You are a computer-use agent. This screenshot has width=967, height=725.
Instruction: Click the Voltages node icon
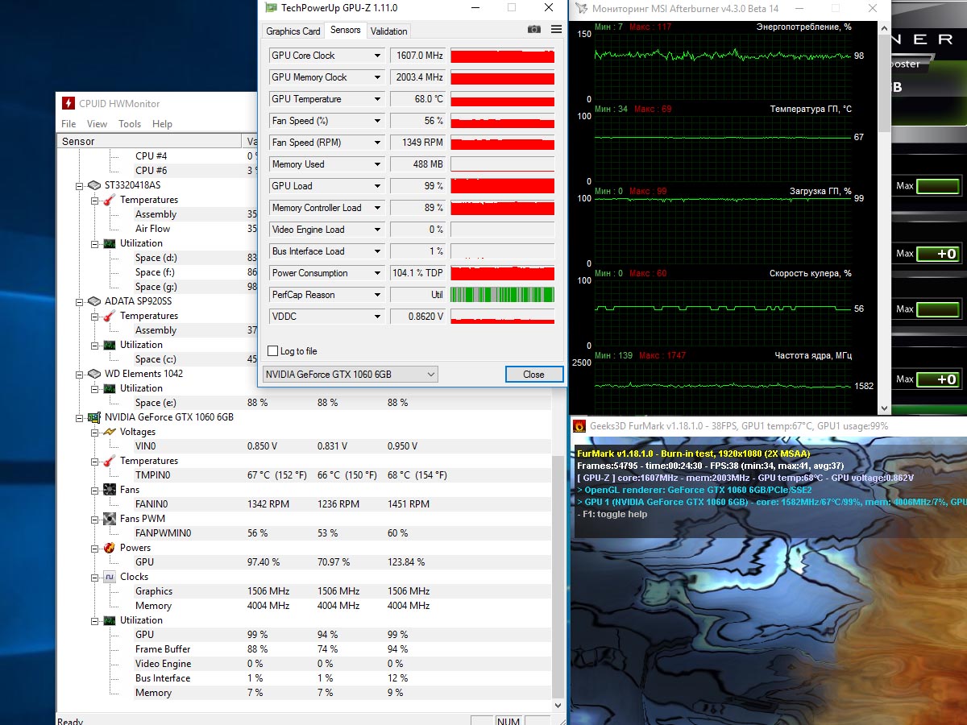coord(110,432)
